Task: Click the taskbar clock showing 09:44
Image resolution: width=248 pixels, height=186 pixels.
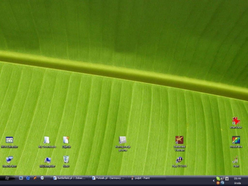Action: (238, 179)
